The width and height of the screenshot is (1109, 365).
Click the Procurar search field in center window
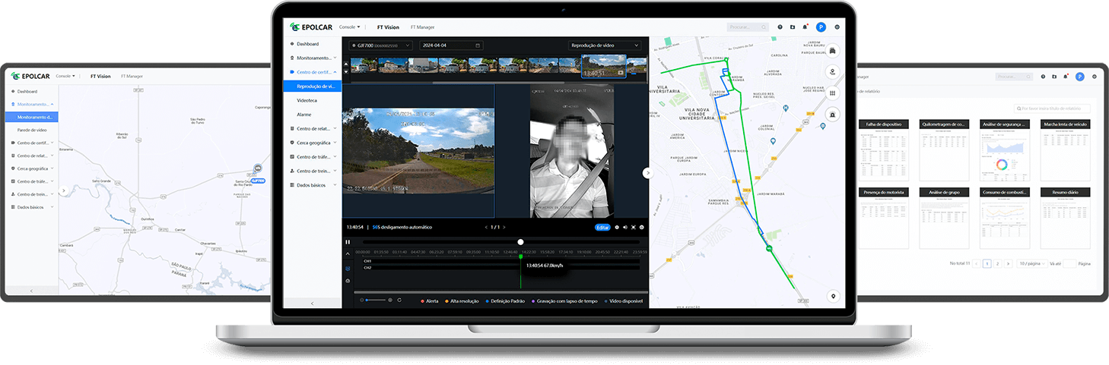748,27
